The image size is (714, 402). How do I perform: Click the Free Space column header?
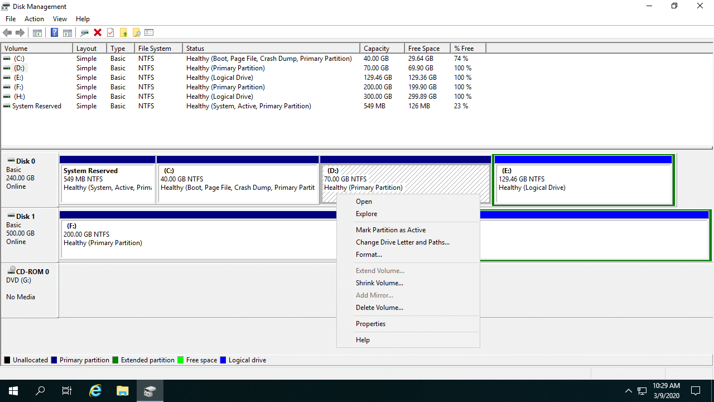coord(423,49)
